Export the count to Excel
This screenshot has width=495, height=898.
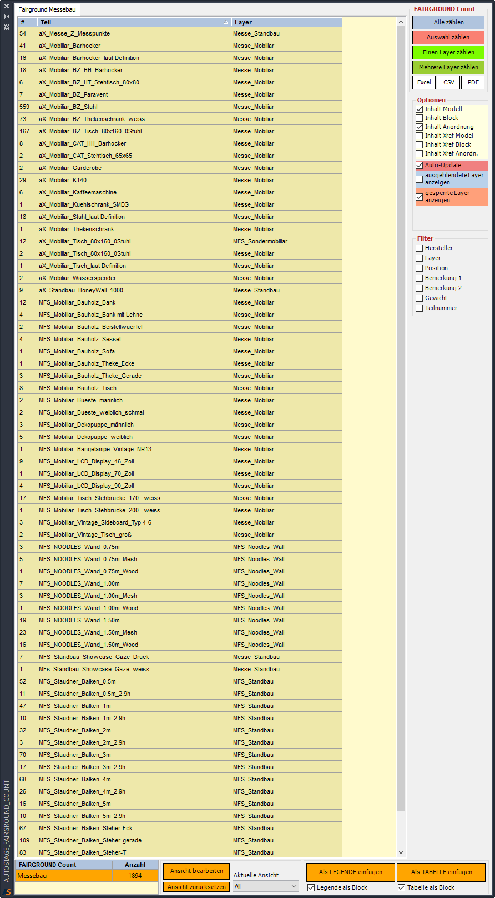(424, 82)
